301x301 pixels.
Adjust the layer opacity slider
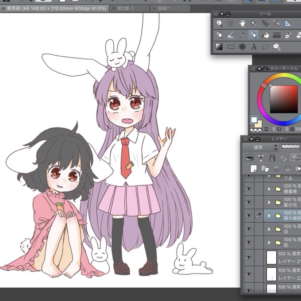click(x=291, y=147)
